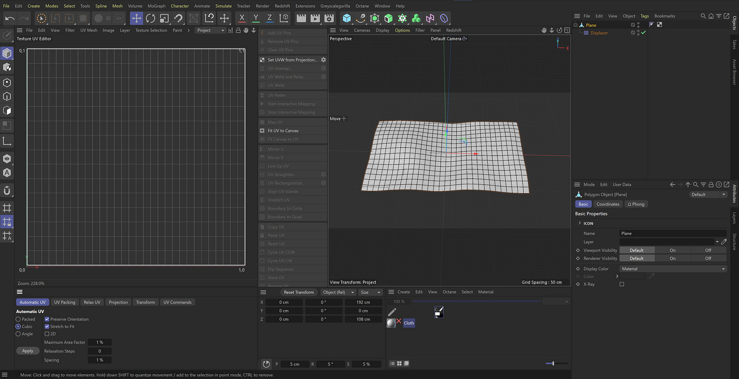Select the Packed radio button
This screenshot has height=379, width=739.
(18, 319)
